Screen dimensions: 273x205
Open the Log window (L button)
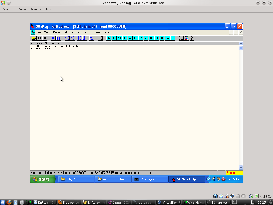point(109,38)
